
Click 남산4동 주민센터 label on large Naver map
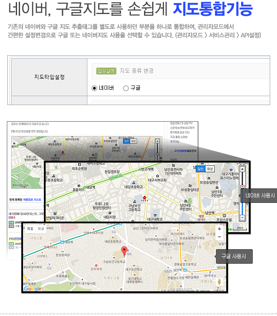(x=185, y=207)
